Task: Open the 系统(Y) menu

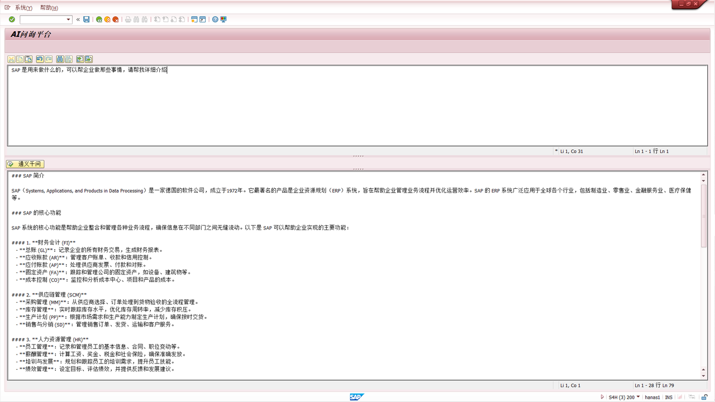Action: click(23, 8)
